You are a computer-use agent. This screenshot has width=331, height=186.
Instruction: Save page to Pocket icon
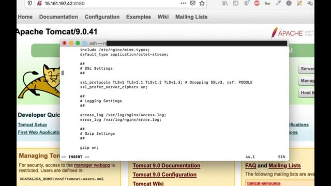[x=192, y=3]
